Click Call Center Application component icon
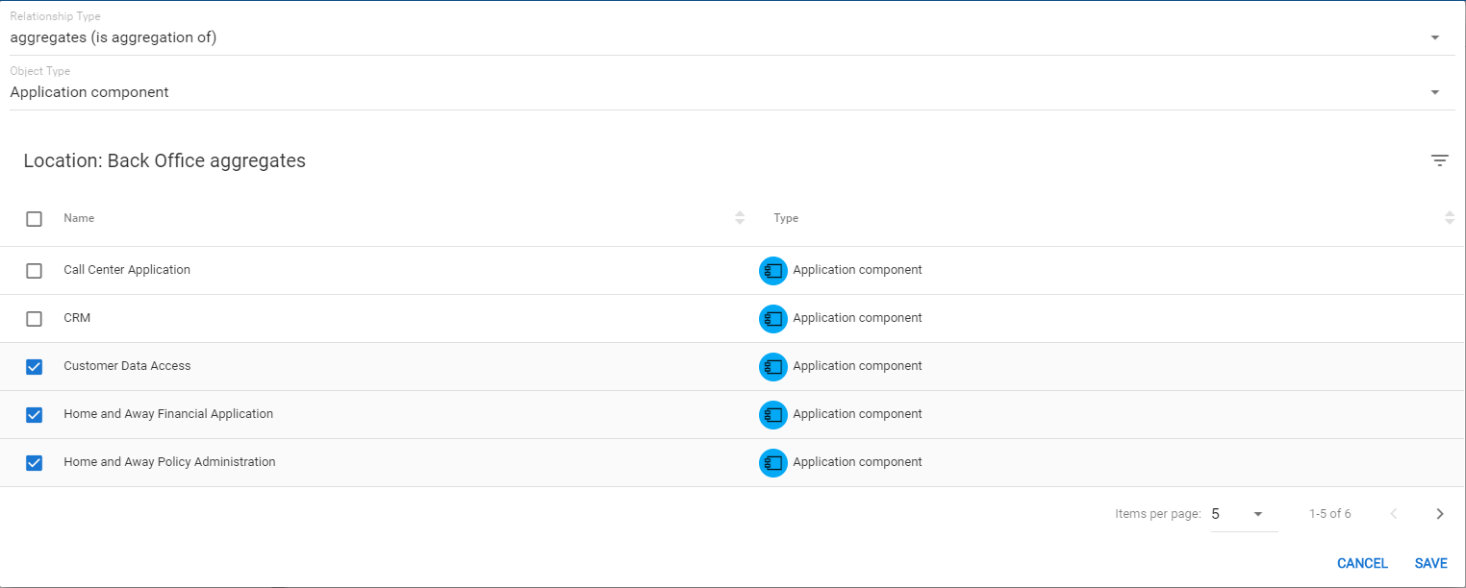The height and width of the screenshot is (588, 1466). (x=772, y=271)
